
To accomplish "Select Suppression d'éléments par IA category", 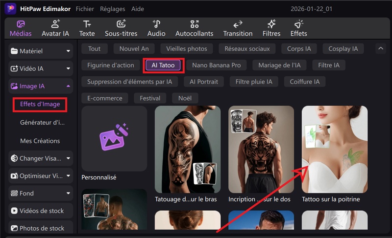I will point(129,82).
